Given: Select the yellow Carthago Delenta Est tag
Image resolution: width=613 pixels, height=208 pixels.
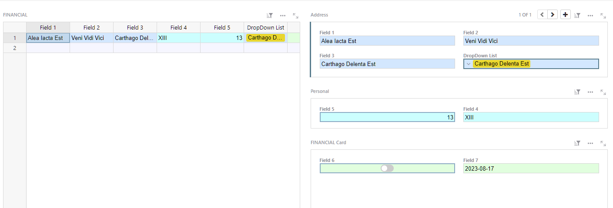Looking at the screenshot, I should [502, 64].
